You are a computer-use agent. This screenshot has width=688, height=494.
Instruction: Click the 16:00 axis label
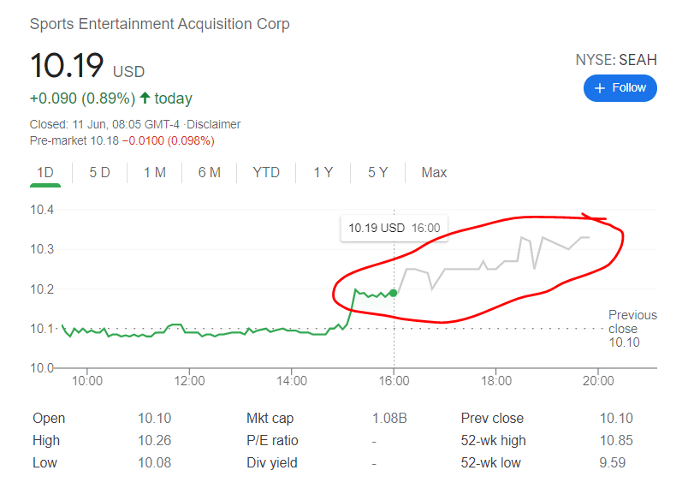click(394, 380)
